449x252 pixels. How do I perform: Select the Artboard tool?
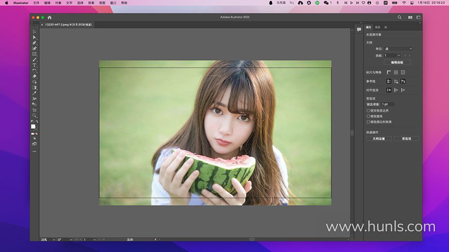[x=34, y=110]
